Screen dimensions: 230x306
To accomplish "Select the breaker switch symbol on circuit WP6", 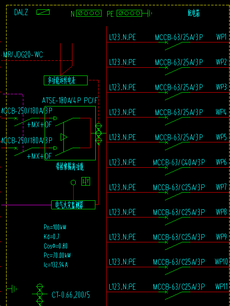I will tap(174, 171).
